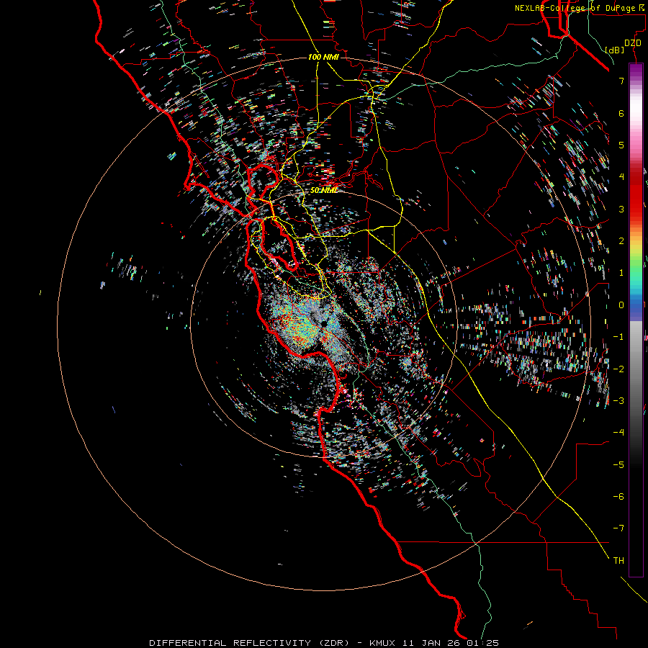The width and height of the screenshot is (648, 648).
Task: Click the "4" value on the color scale
Action: tap(621, 177)
